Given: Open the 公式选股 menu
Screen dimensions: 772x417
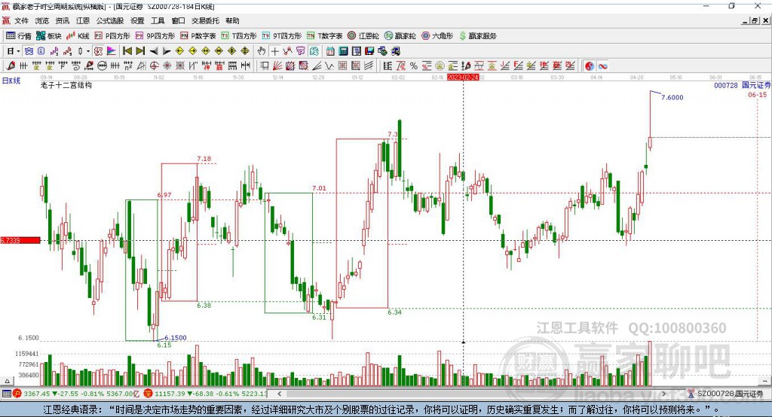Looking at the screenshot, I should click(x=110, y=20).
